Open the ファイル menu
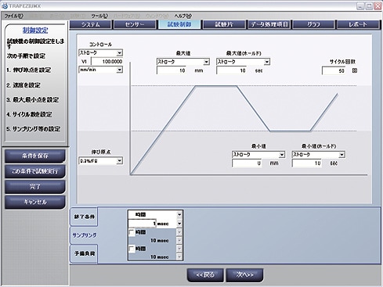 pyautogui.click(x=14, y=16)
